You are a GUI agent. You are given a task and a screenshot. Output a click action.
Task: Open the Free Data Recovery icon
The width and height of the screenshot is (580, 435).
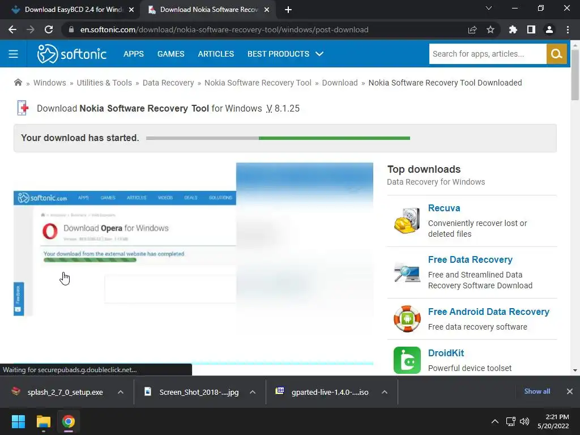(x=407, y=272)
